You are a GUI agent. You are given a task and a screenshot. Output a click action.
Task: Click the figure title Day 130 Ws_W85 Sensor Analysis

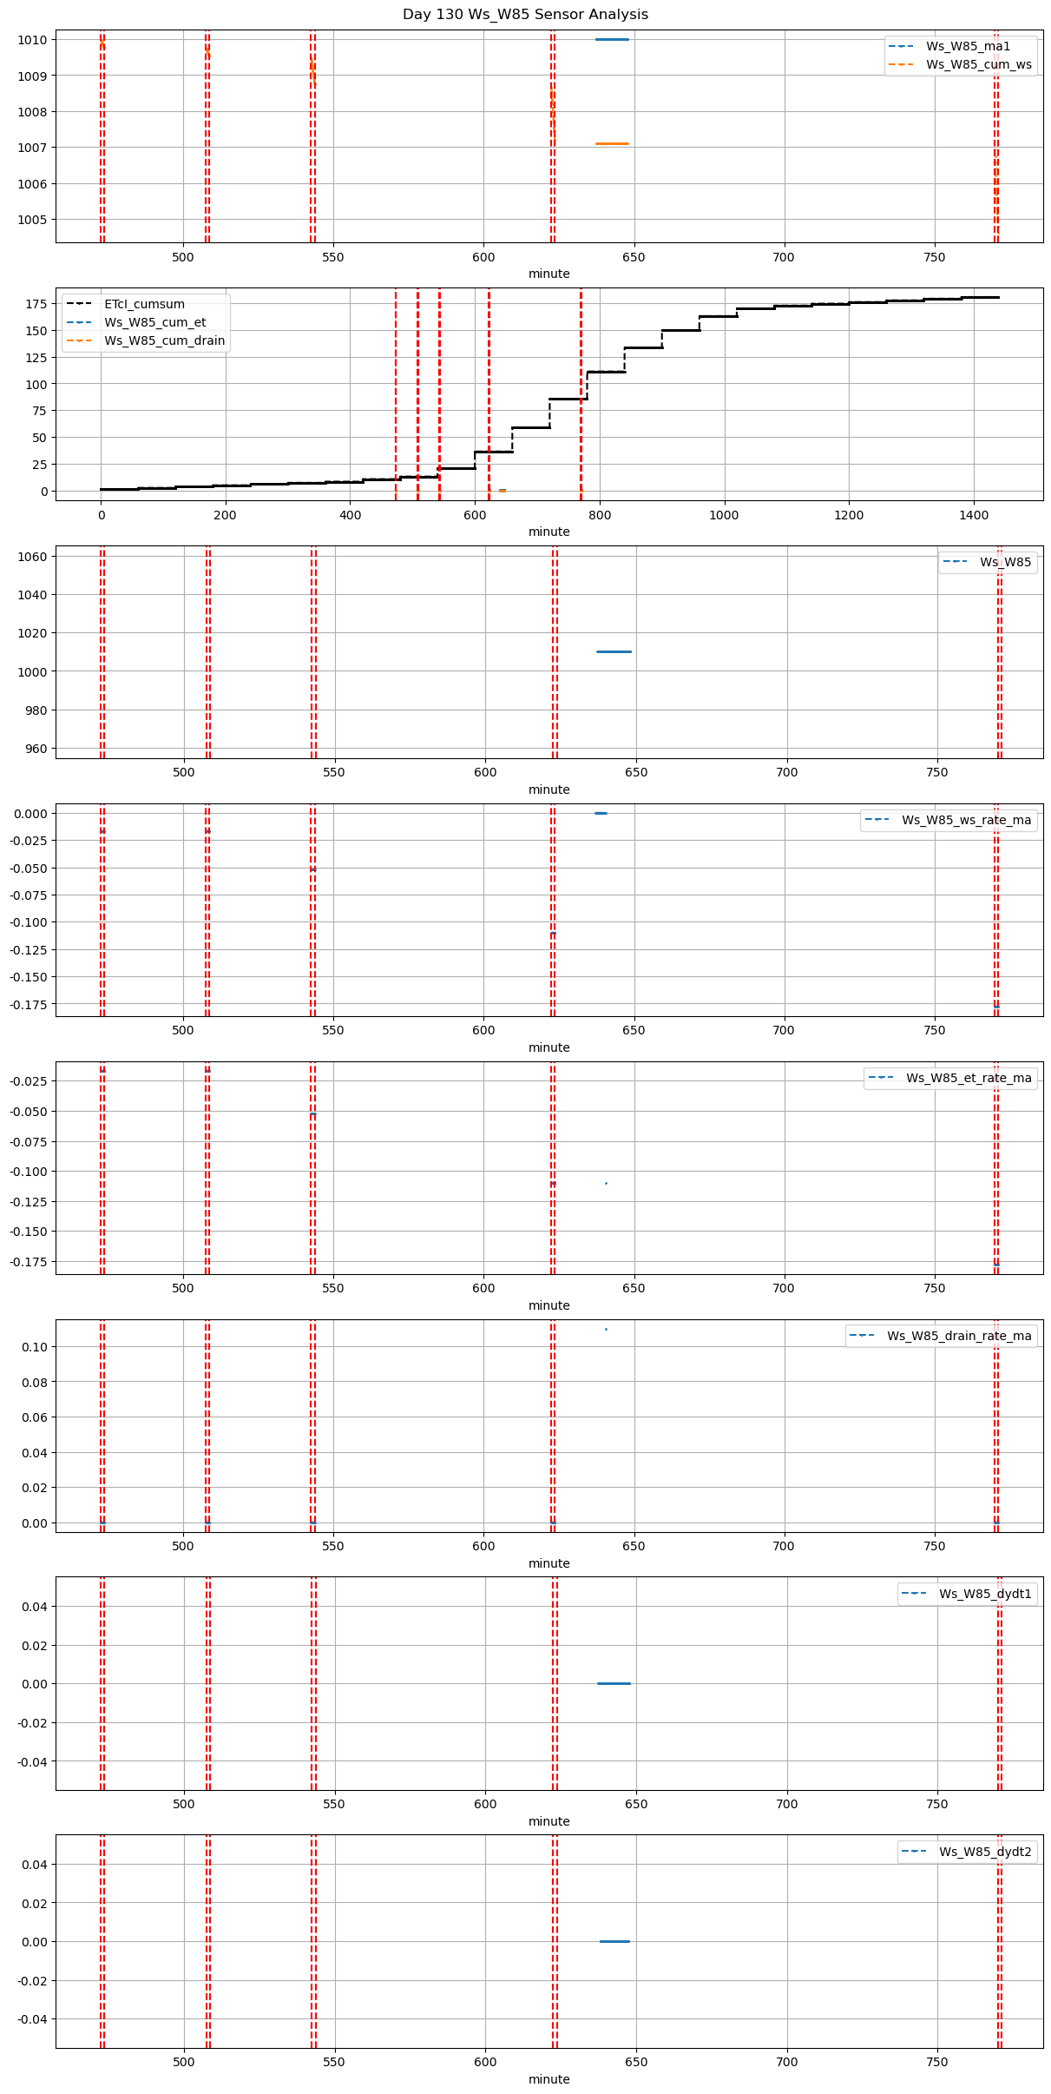point(525,15)
